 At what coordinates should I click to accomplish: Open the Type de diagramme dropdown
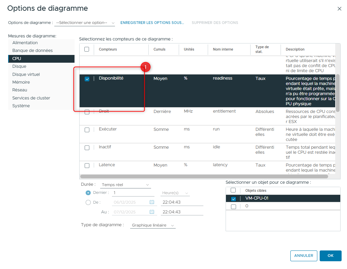[153, 225]
